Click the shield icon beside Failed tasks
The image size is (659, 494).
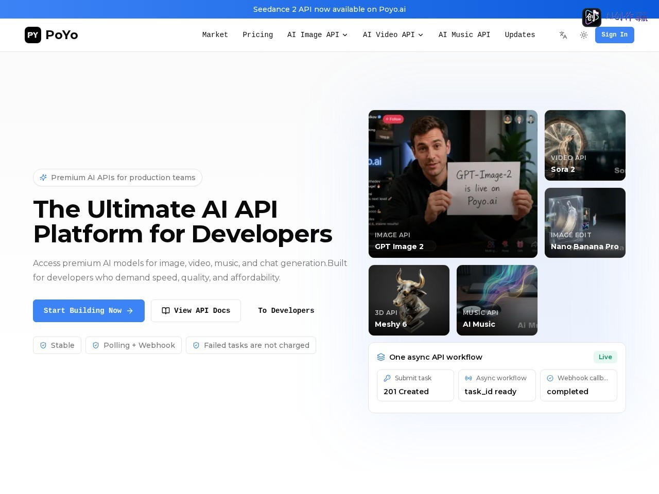pyautogui.click(x=196, y=345)
